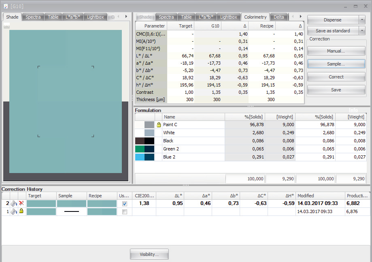Select the Colorimetry tab

click(255, 17)
